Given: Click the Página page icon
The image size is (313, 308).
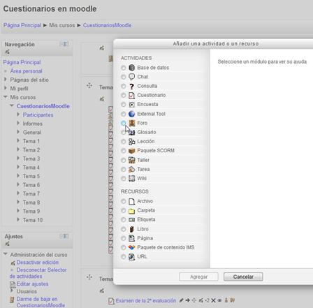Looking at the screenshot, I should click(132, 238).
